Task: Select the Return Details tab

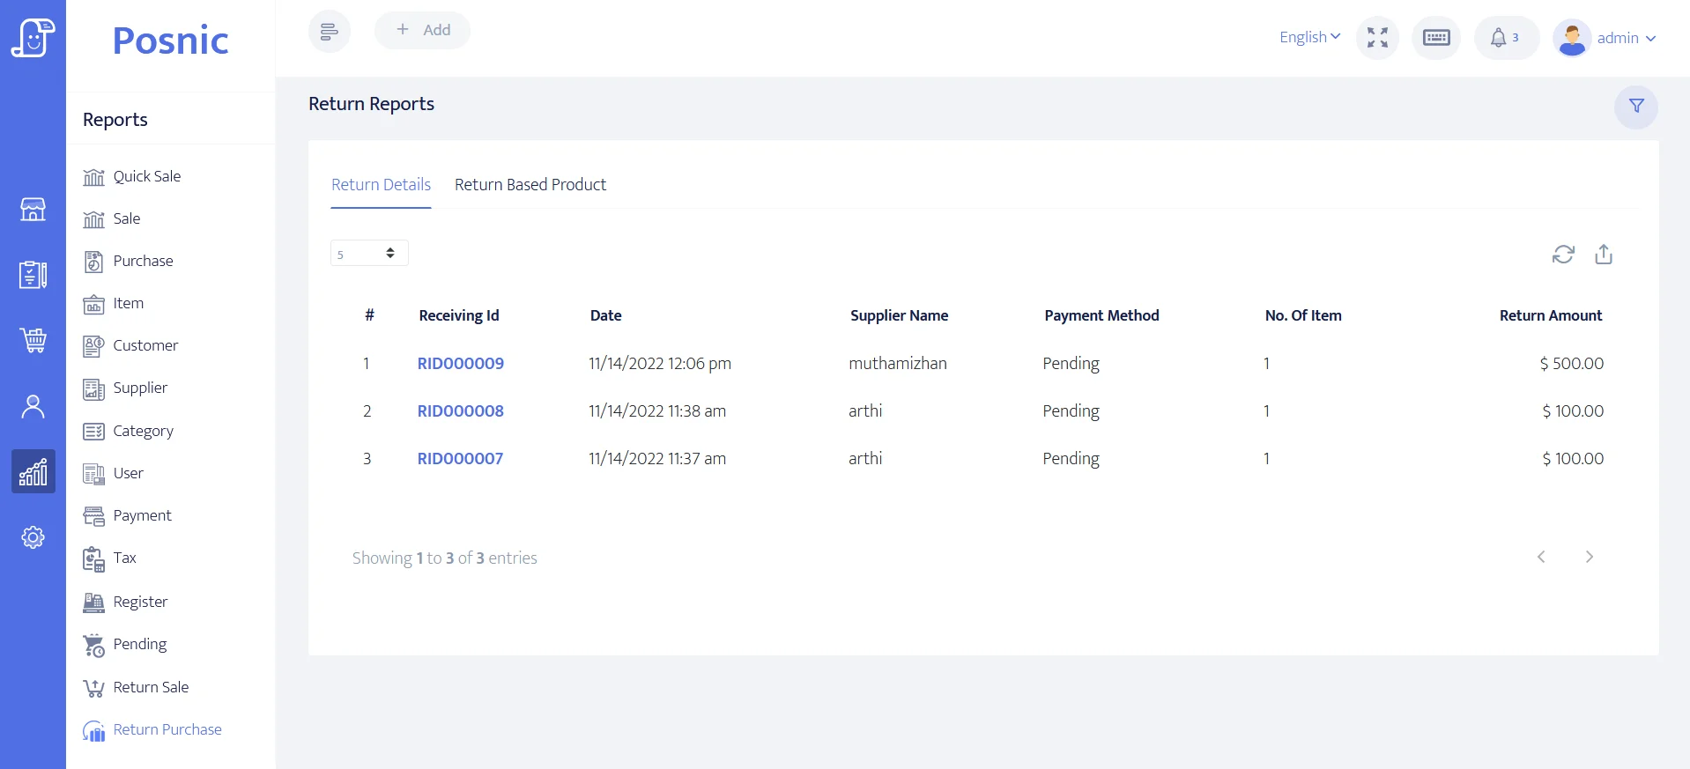Action: click(x=381, y=185)
